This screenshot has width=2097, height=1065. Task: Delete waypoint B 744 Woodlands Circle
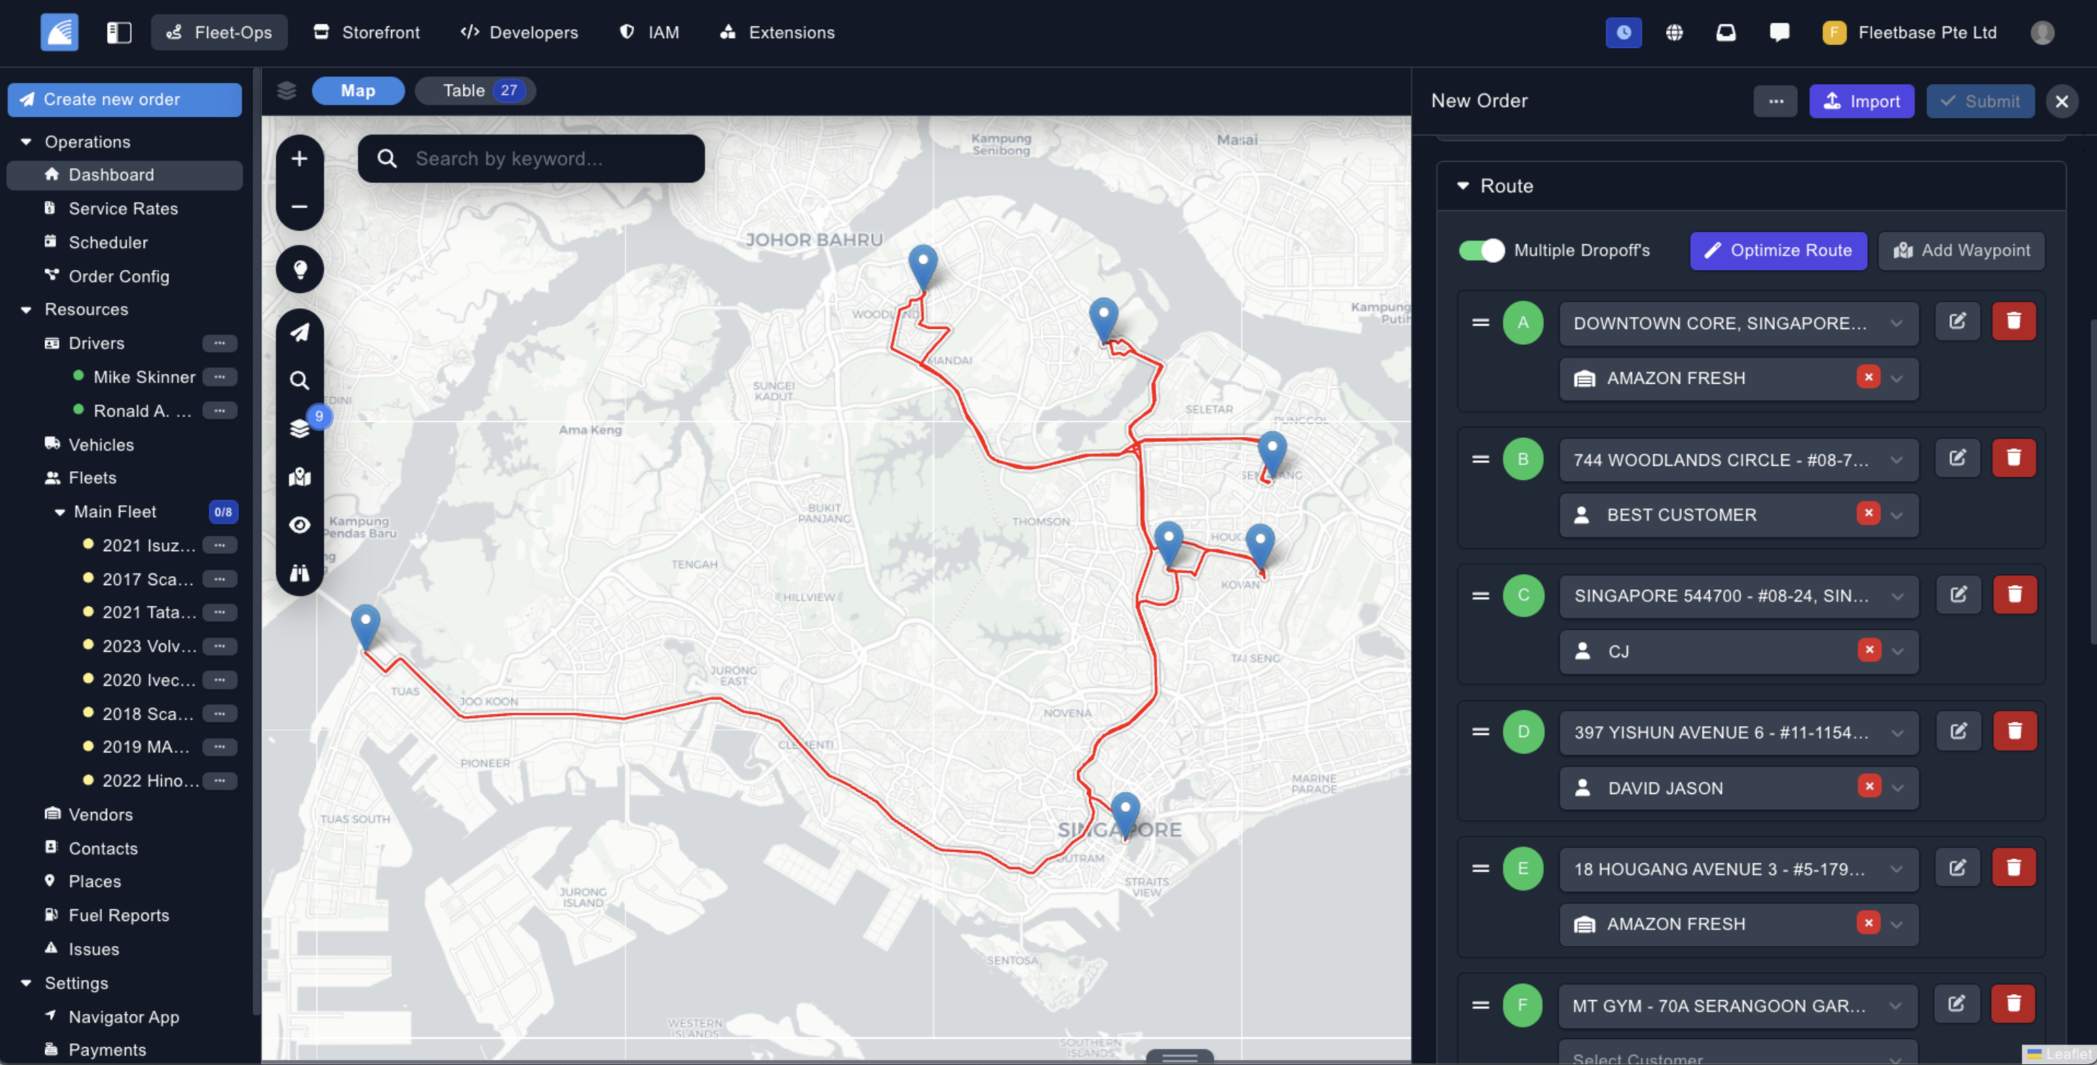pos(2013,458)
